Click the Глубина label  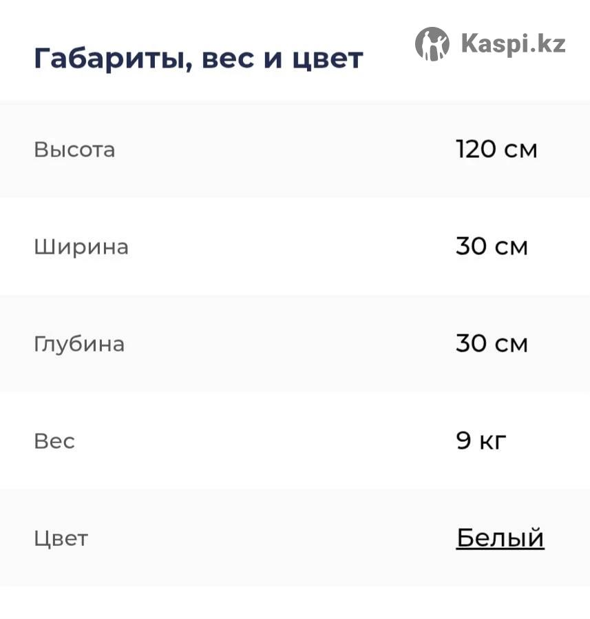79,344
